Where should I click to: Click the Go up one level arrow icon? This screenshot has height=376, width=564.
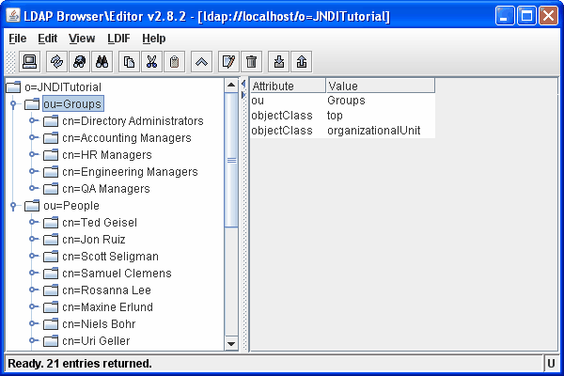tap(201, 62)
